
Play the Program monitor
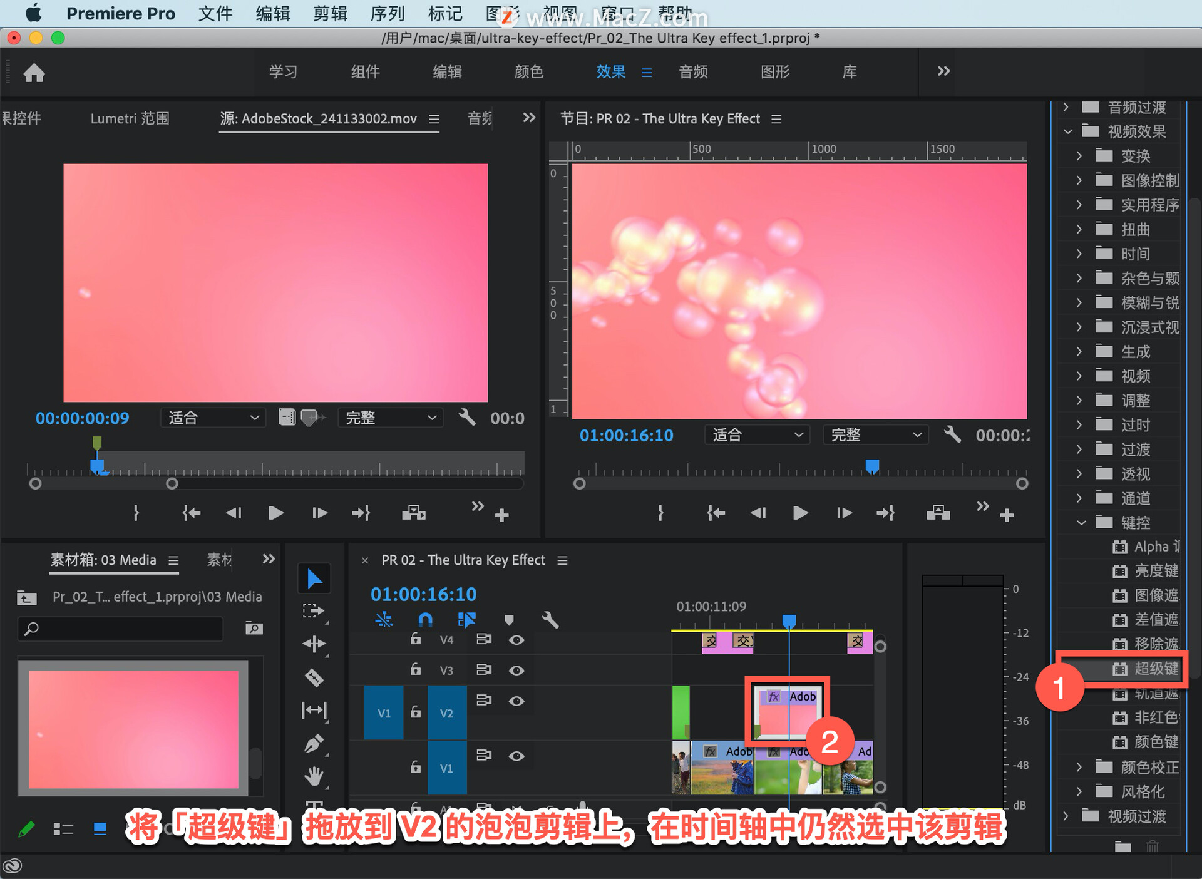pyautogui.click(x=799, y=513)
